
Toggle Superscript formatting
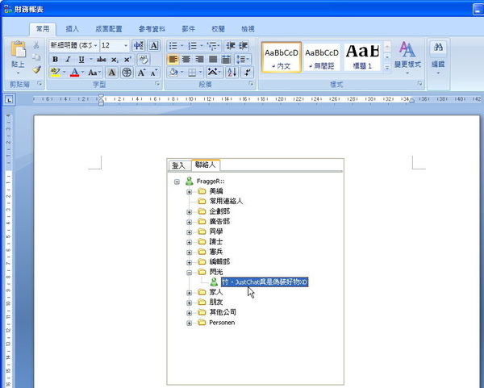[127, 59]
